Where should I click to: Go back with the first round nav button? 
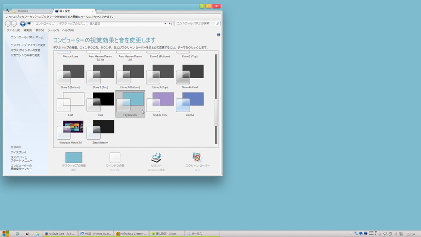[x=8, y=24]
